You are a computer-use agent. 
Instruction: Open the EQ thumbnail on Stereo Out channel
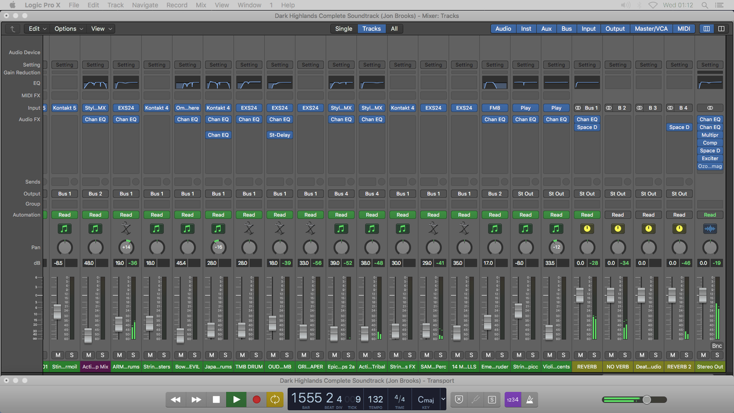710,83
